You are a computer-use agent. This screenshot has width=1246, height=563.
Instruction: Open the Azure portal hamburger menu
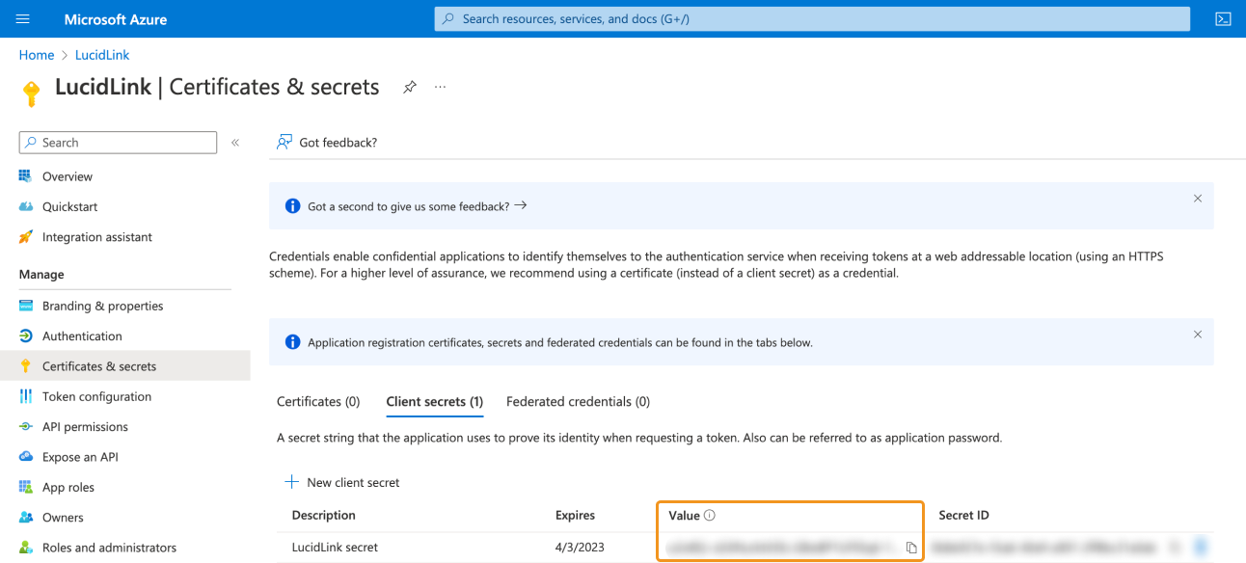[x=23, y=19]
